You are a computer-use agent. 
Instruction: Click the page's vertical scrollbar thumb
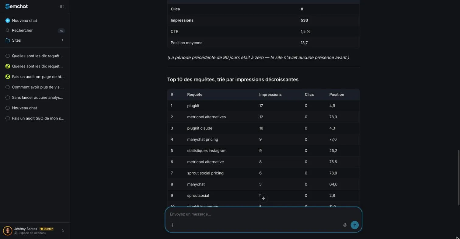[x=458, y=178]
